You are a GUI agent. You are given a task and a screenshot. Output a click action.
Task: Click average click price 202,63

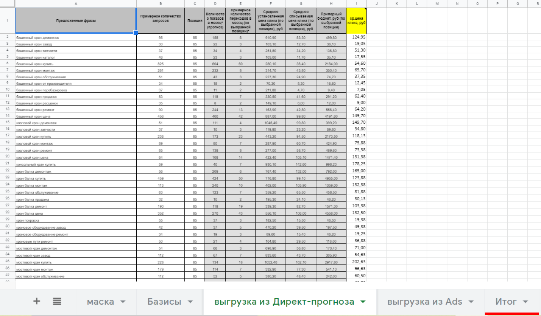click(x=356, y=262)
